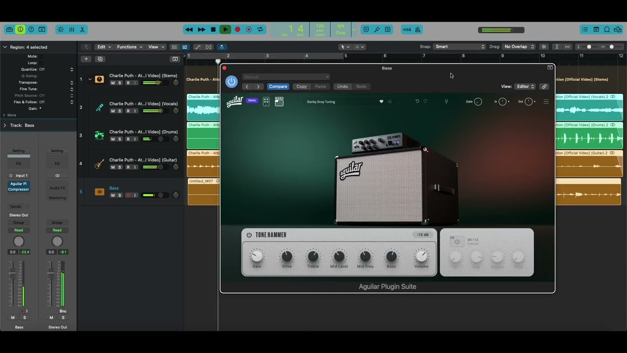The height and width of the screenshot is (353, 627).
Task: Go to the next plugin preset arrow
Action: (258, 87)
